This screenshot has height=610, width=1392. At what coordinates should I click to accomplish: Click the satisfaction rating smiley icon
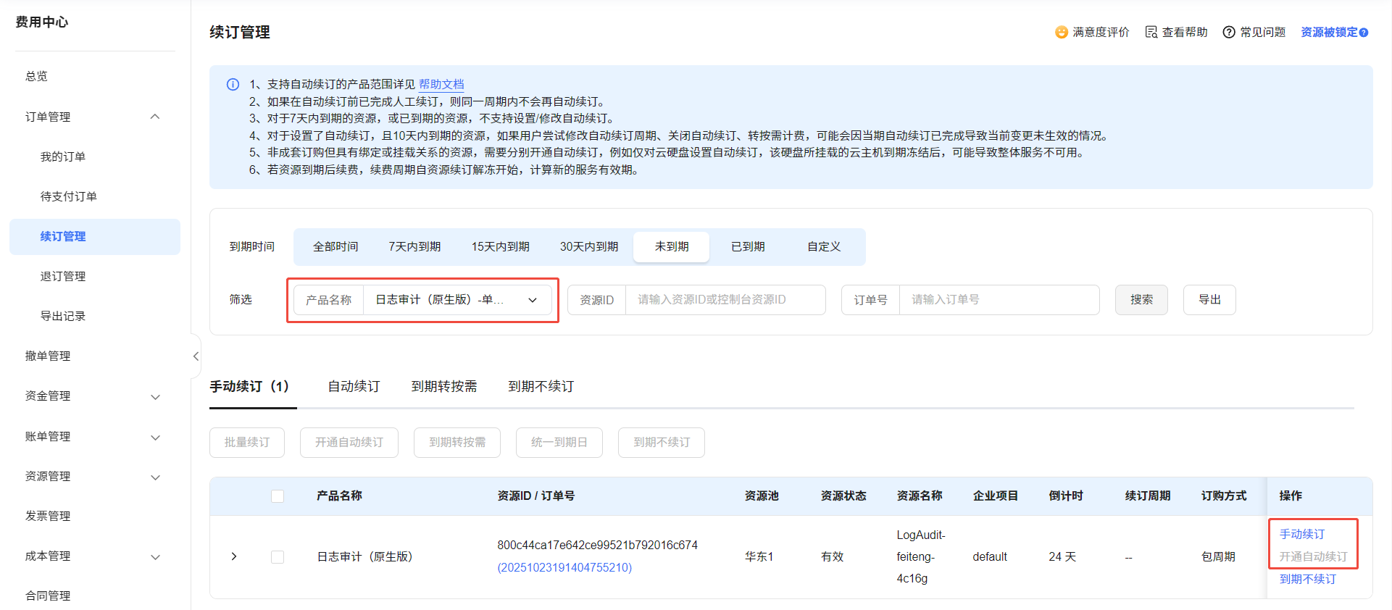pos(1061,33)
